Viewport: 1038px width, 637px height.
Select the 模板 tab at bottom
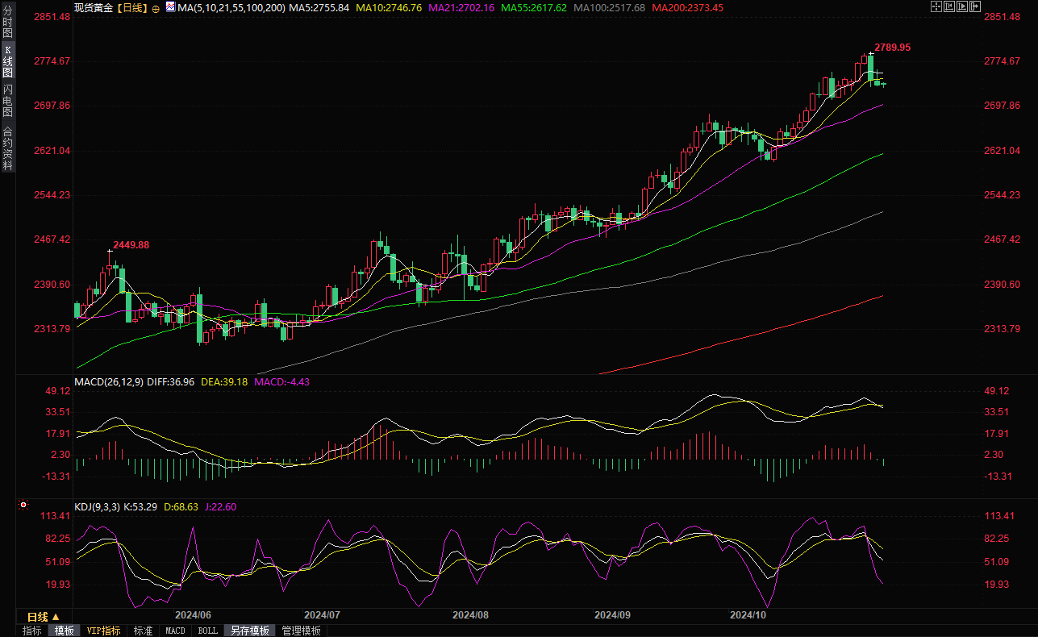(64, 631)
